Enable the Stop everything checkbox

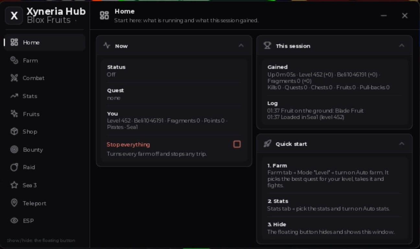click(x=237, y=144)
